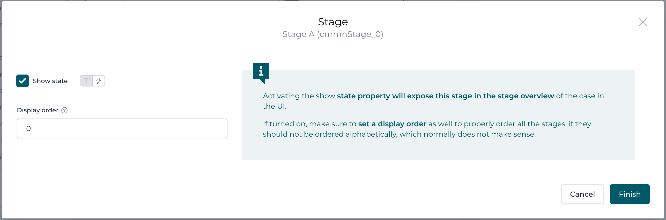Switch Show state to expression (lightning) mode

coord(99,81)
